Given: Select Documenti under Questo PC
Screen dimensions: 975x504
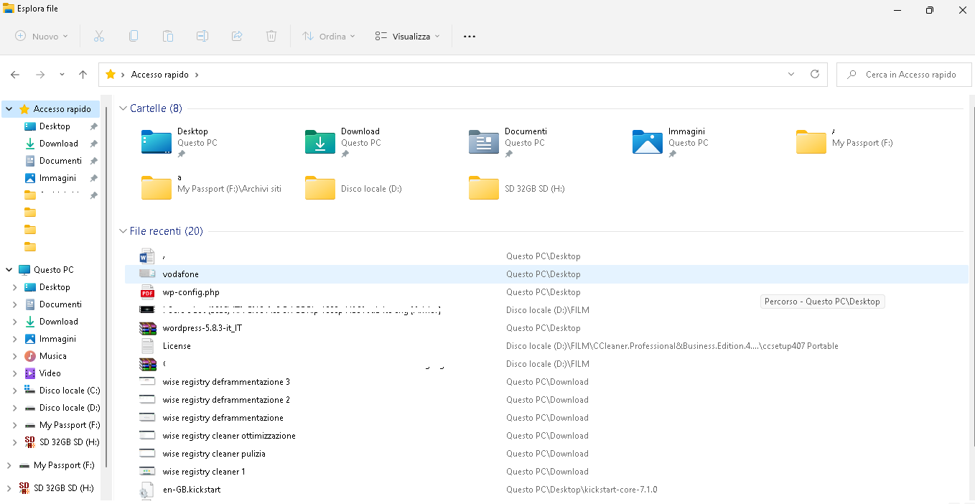Looking at the screenshot, I should 60,304.
